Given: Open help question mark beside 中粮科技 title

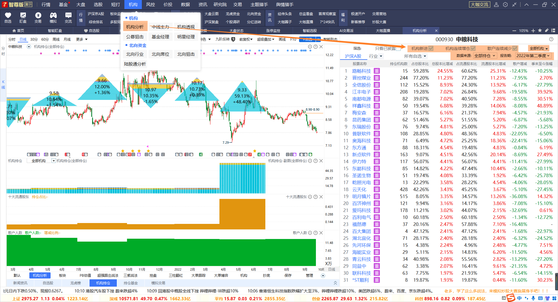Looking at the screenshot, I should (551, 39).
